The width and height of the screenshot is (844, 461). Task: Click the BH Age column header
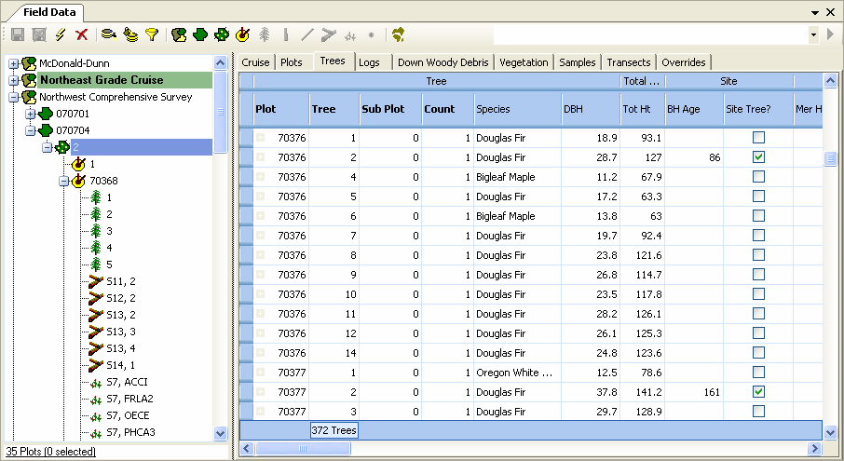(694, 109)
